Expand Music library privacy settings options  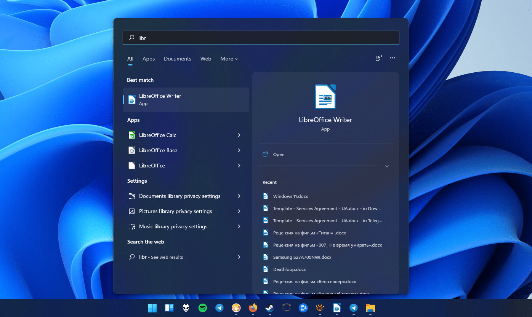pos(239,226)
